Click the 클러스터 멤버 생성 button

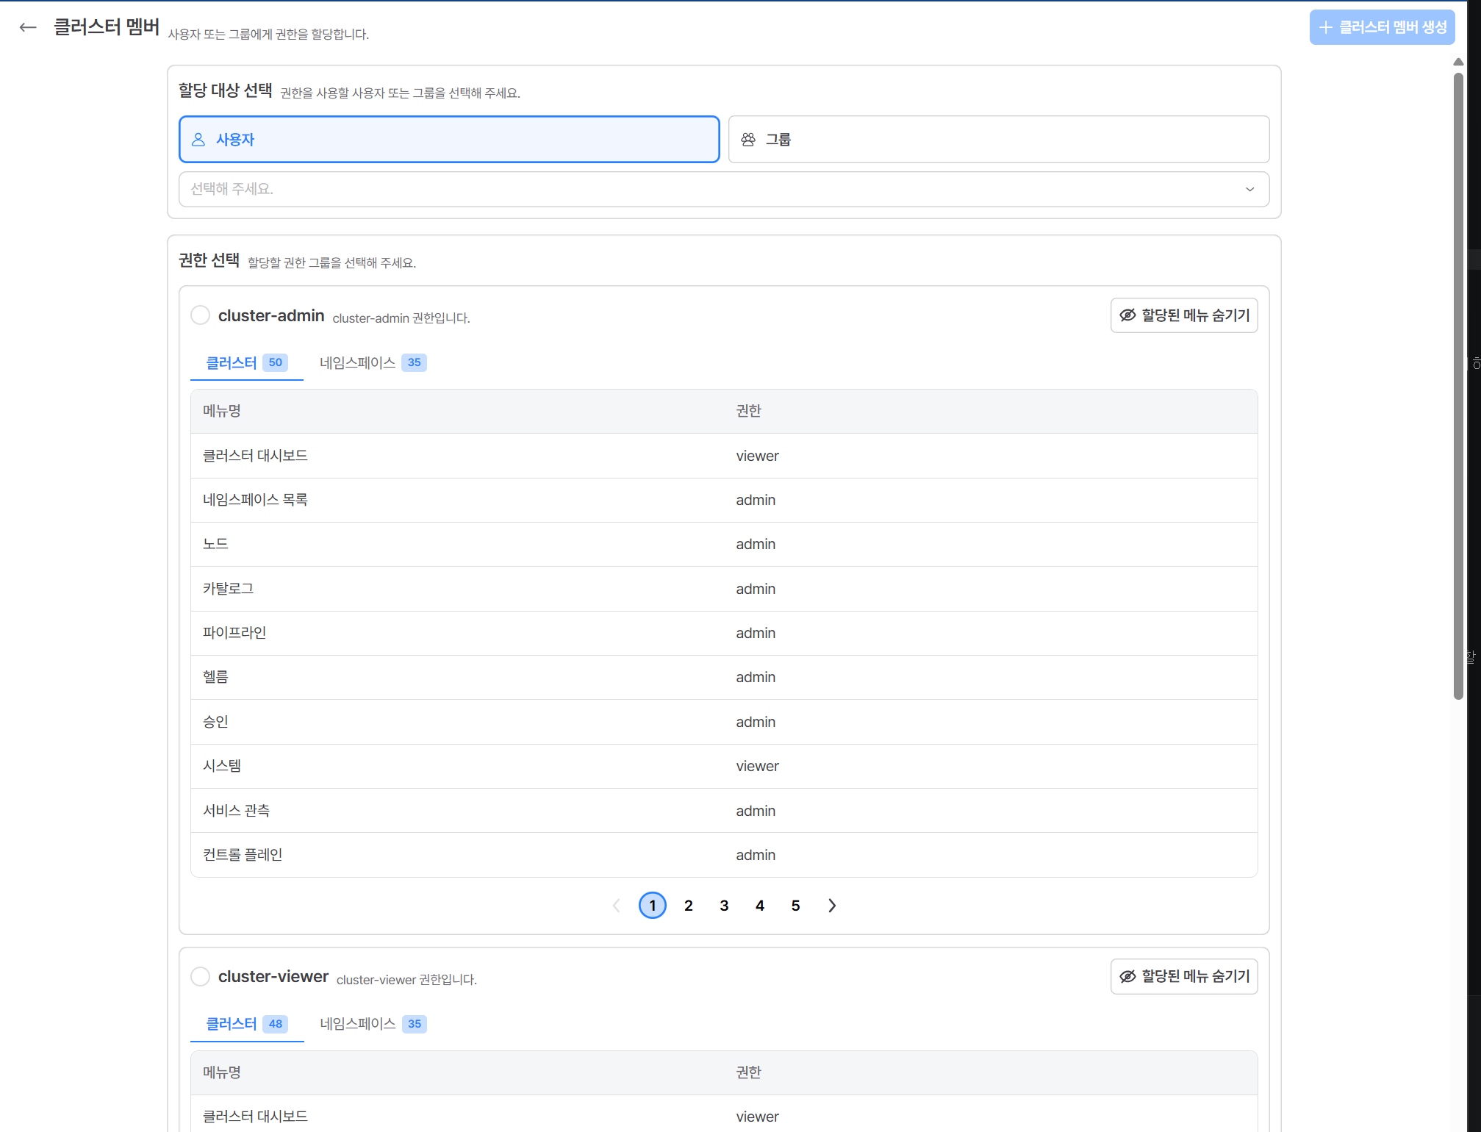(x=1382, y=27)
